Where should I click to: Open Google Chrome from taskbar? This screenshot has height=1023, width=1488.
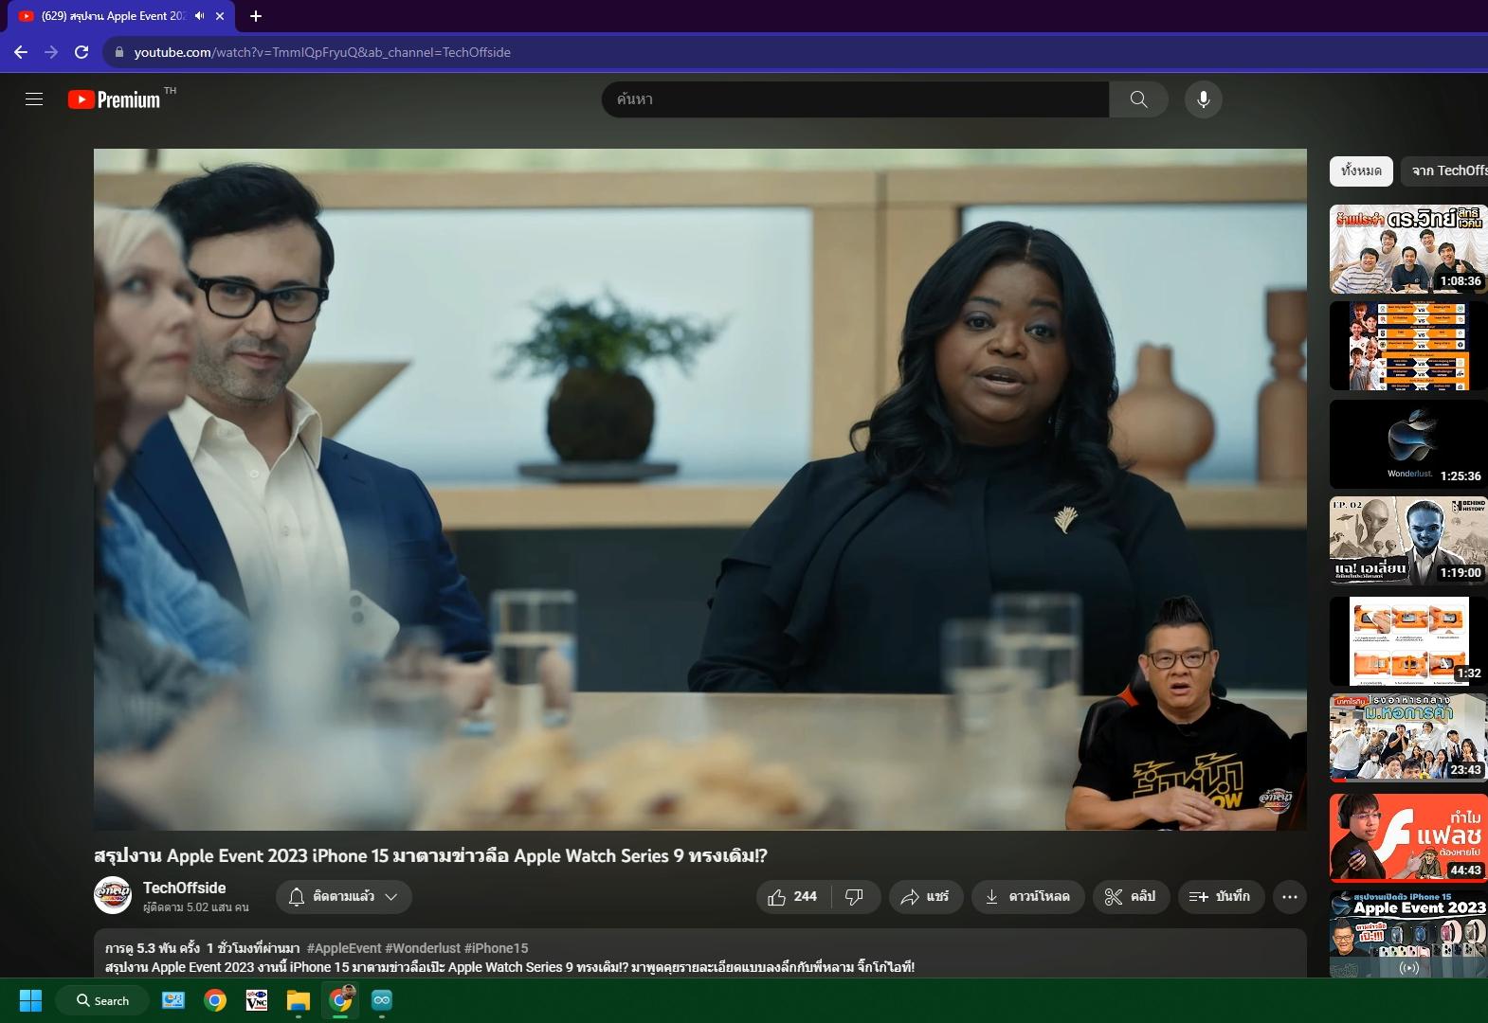(215, 1000)
